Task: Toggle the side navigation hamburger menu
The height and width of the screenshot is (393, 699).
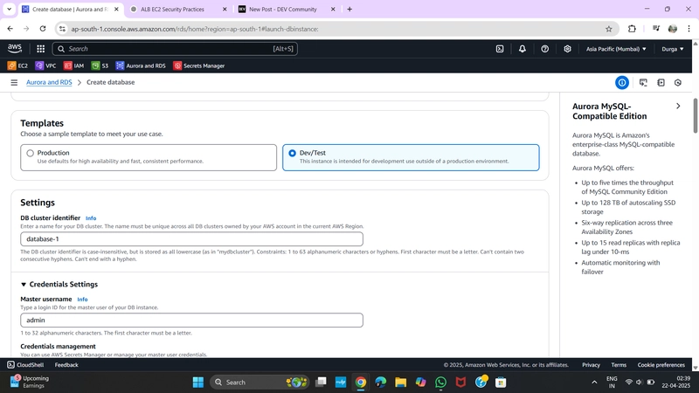Action: point(14,82)
